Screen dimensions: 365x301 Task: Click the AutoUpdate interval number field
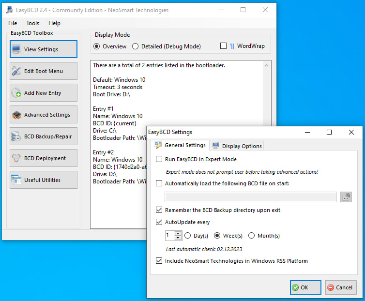click(x=170, y=236)
